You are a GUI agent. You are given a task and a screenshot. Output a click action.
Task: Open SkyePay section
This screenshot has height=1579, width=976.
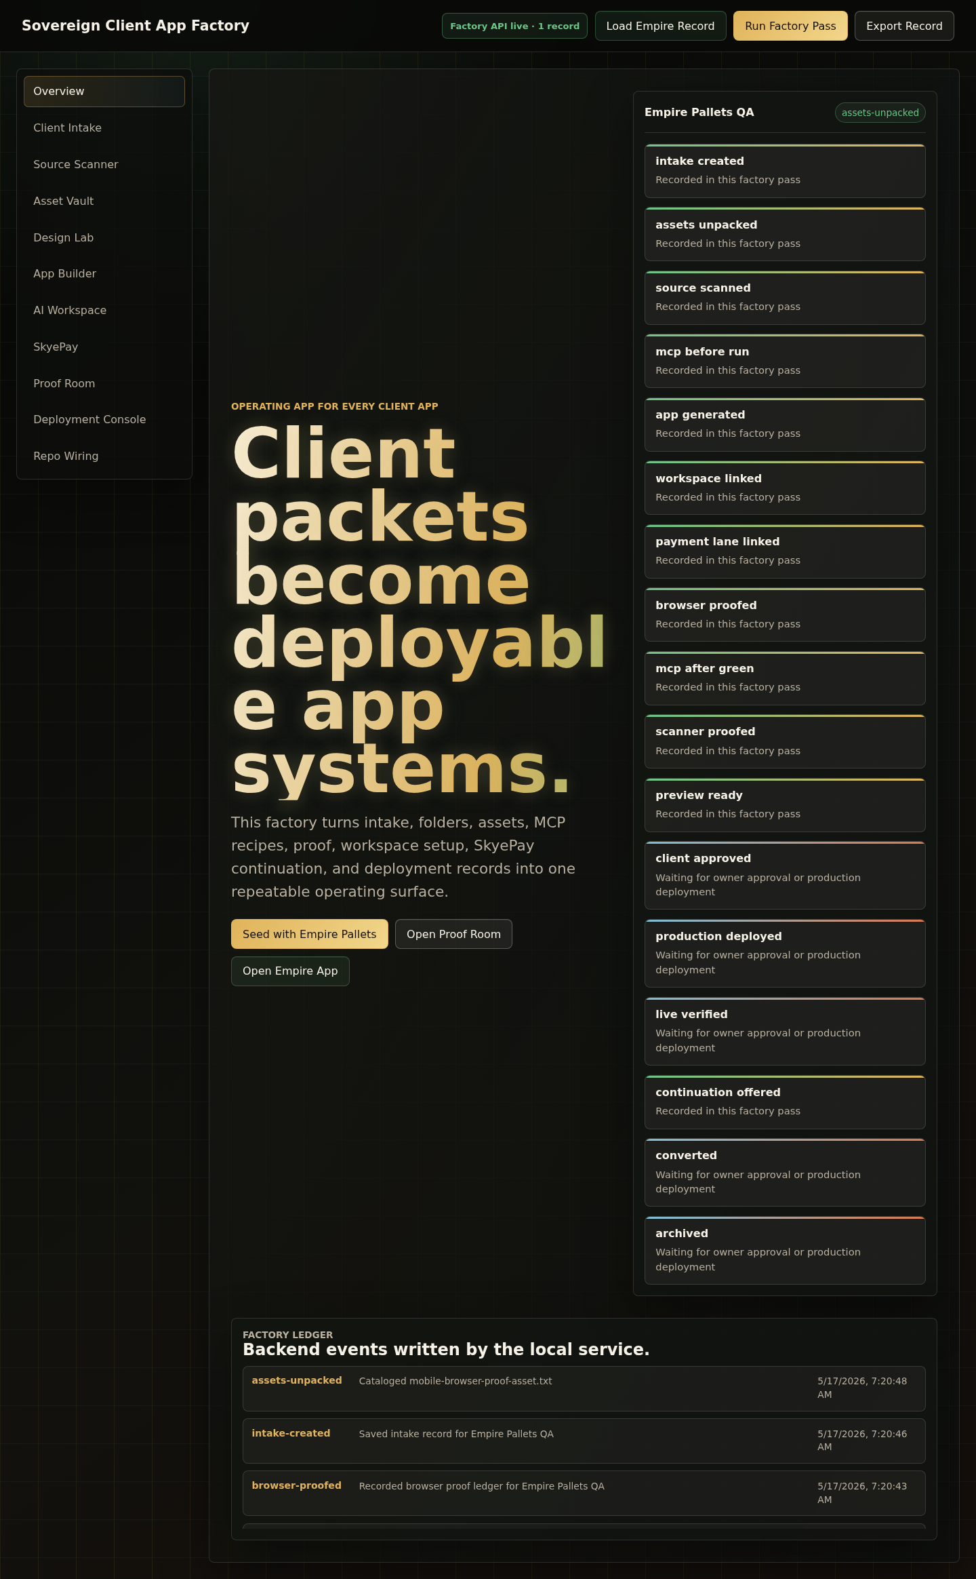(104, 347)
